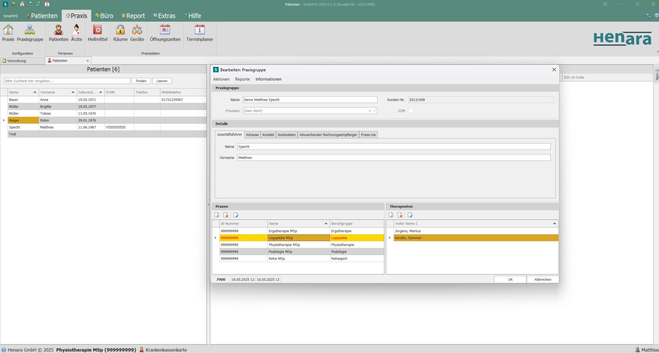Open the Terminplaner calendar tool
This screenshot has width=659, height=353.
[199, 33]
